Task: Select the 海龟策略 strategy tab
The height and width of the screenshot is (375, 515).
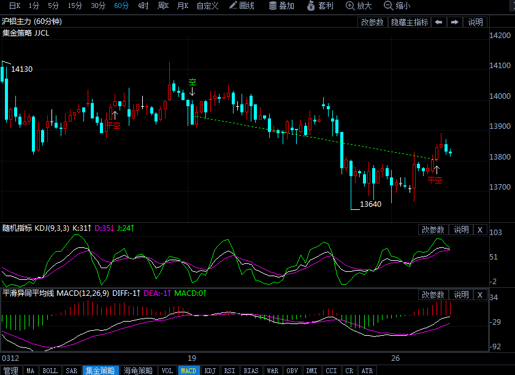Action: (x=137, y=371)
